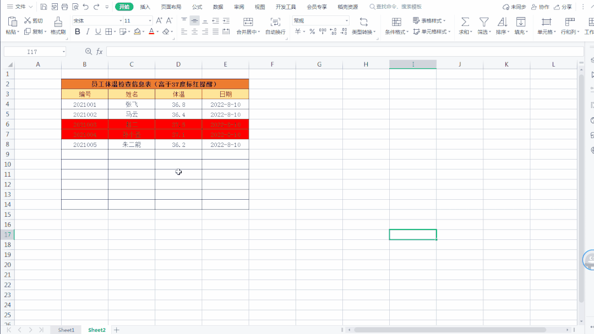Open the font size dropdown showing 11

[x=150, y=21]
